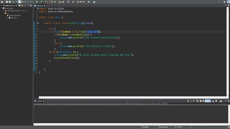
Task: Click e.printStackTrace() on line 18
Action: pos(67,58)
